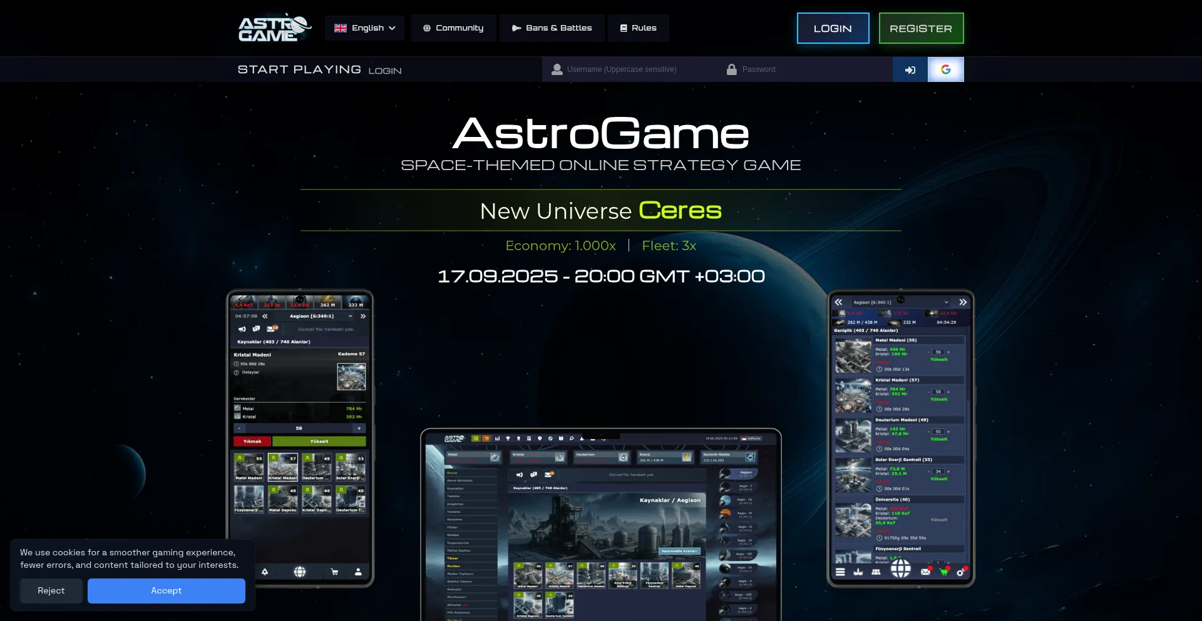1202x621 pixels.
Task: Select the profile person icon on the left phone
Action: point(357,572)
